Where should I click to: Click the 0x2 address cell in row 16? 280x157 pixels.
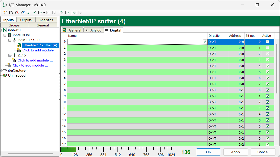coord(236,139)
